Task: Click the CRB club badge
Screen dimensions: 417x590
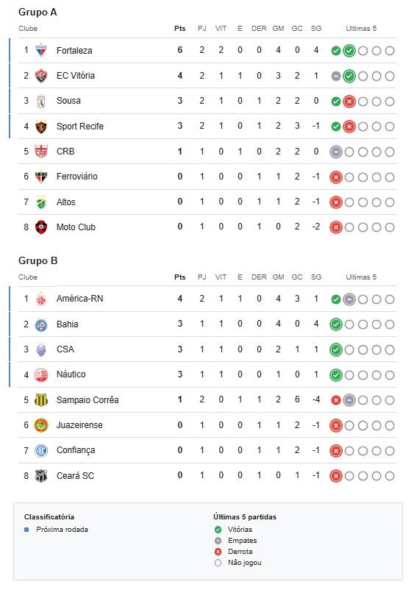Action: point(41,152)
